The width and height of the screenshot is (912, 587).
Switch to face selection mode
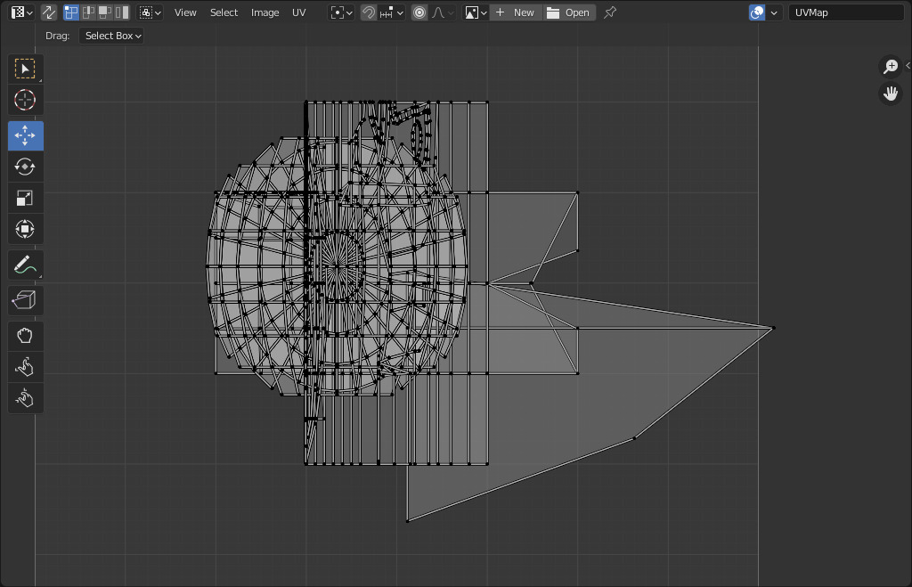pos(105,12)
